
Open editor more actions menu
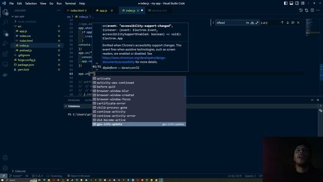click(318, 10)
